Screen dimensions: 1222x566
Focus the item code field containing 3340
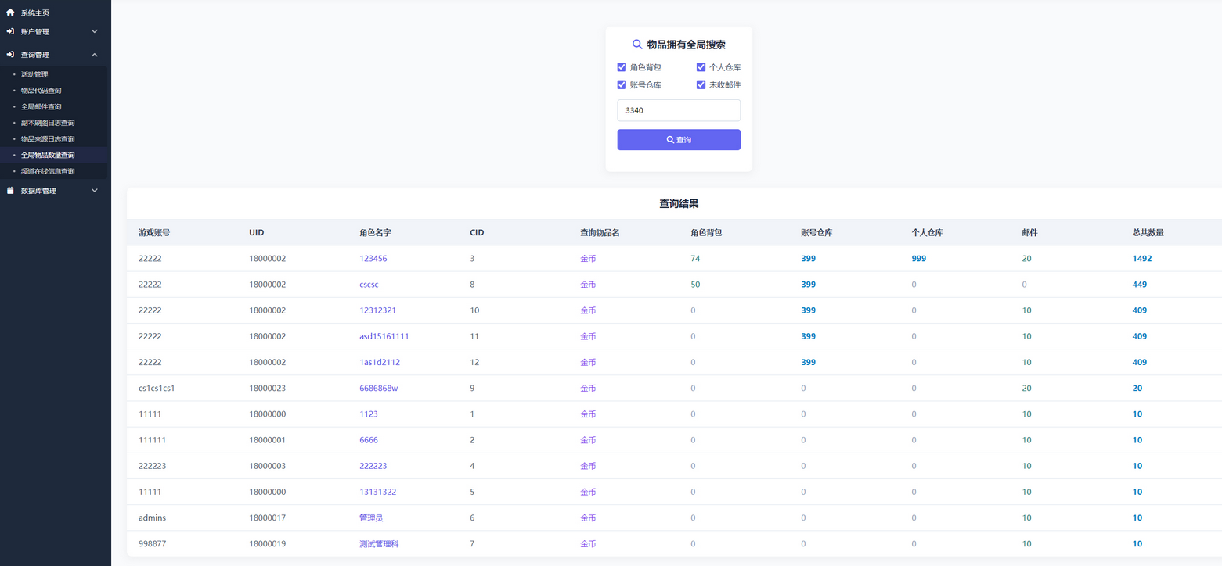(x=678, y=110)
